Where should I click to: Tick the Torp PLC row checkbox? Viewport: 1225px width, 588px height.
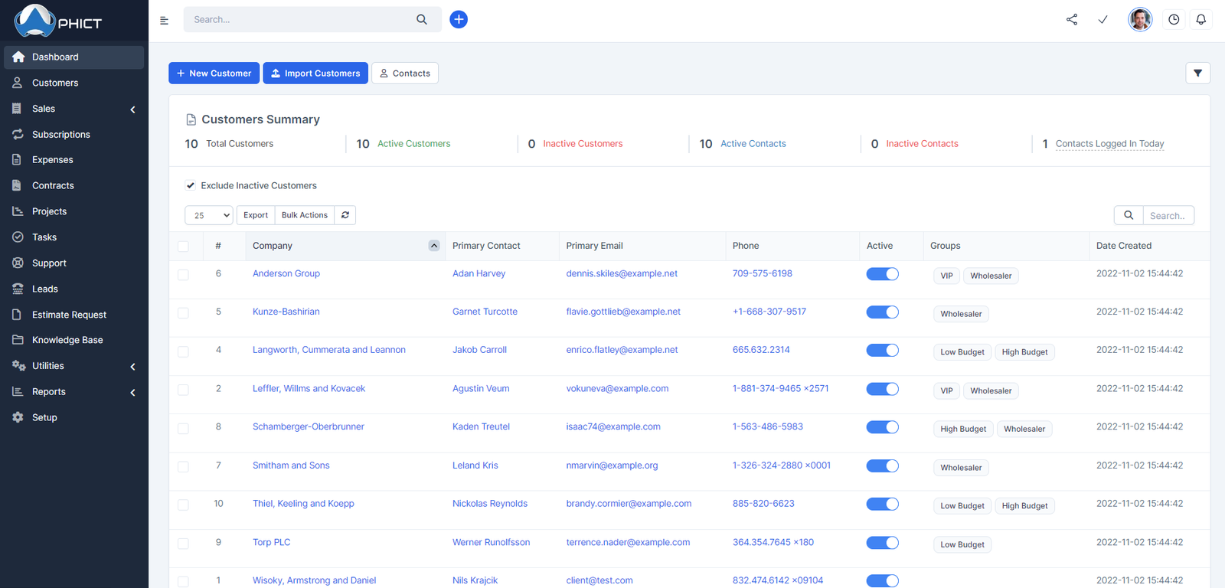click(x=183, y=544)
